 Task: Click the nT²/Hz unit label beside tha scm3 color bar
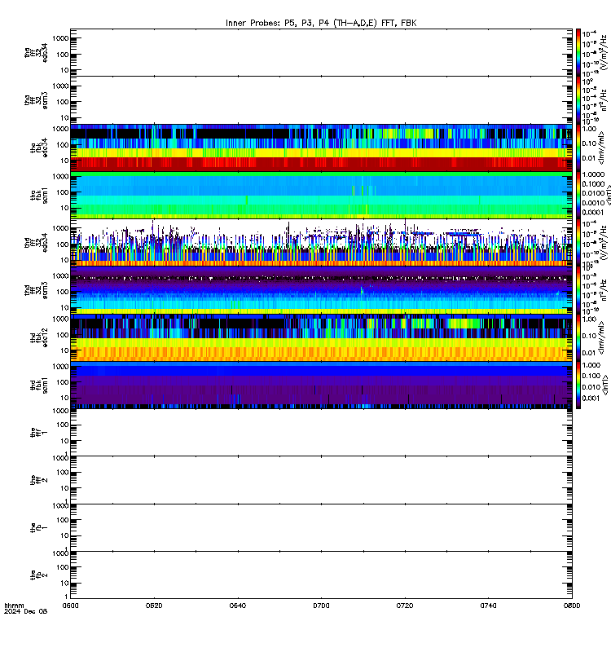(604, 100)
